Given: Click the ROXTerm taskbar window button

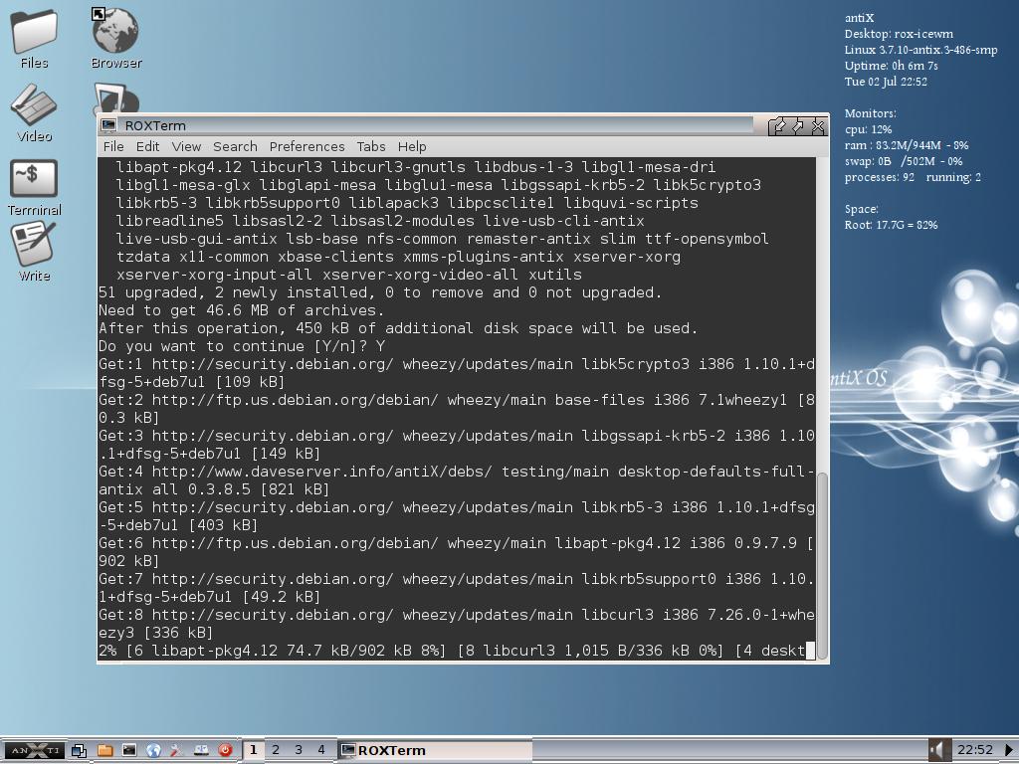Looking at the screenshot, I should 434,750.
